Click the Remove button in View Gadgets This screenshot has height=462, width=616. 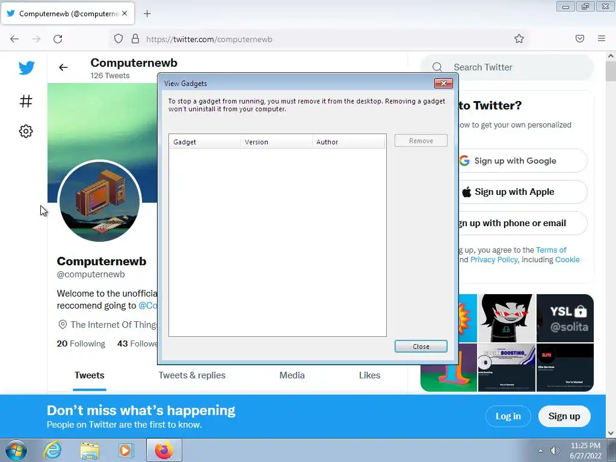(x=420, y=141)
